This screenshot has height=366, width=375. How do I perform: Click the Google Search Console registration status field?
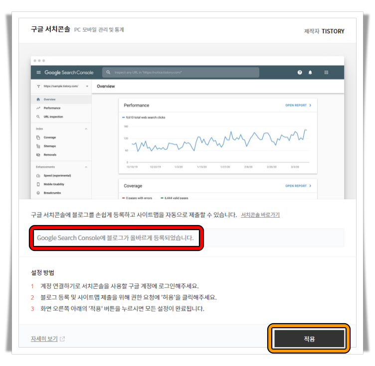point(187,238)
